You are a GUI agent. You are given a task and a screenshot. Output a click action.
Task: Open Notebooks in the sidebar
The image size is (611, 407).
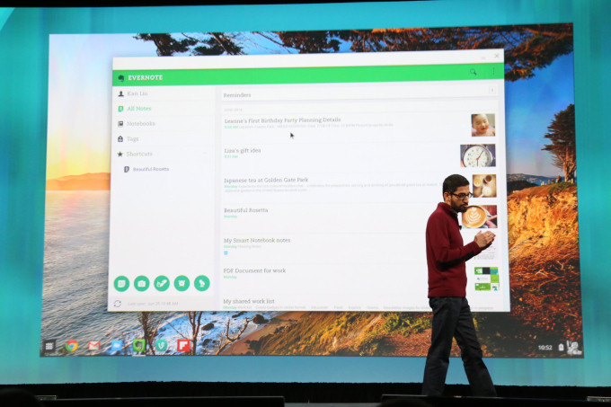pos(140,124)
